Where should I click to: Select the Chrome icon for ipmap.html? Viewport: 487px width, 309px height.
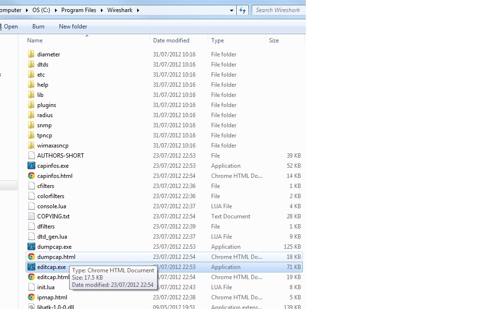point(31,297)
